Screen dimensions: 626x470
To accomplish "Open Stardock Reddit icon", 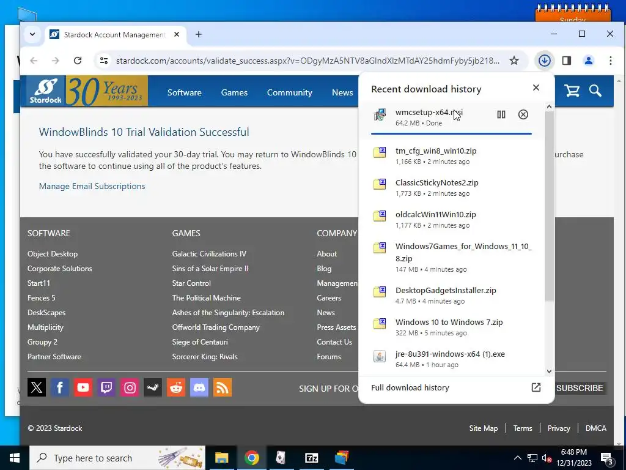I will tap(176, 387).
